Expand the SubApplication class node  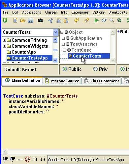coord(63,38)
